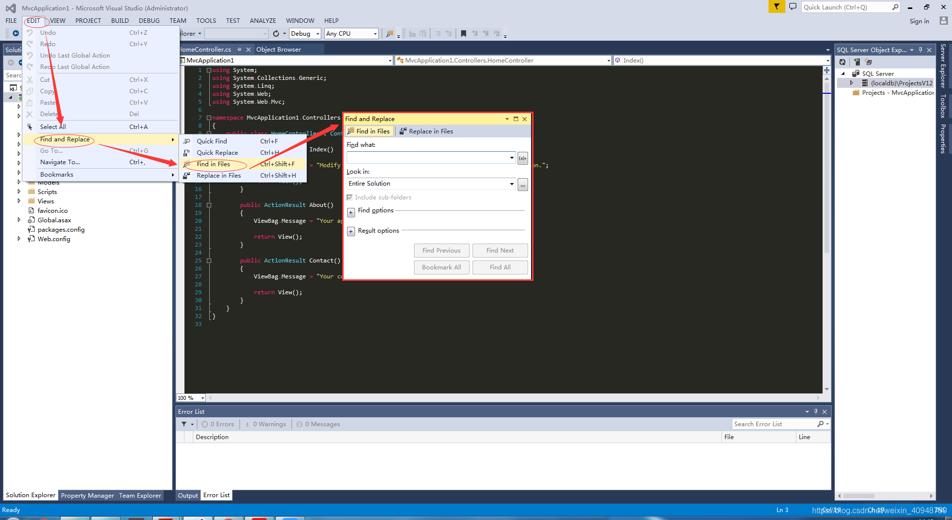
Task: Toggle the 0 Messages filter
Action: click(318, 424)
